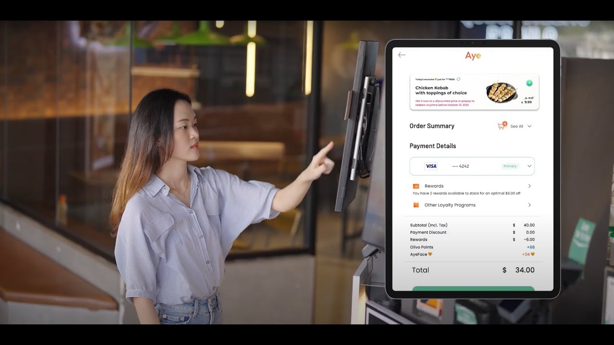
Task: Open the shopping cart icon
Action: click(502, 126)
